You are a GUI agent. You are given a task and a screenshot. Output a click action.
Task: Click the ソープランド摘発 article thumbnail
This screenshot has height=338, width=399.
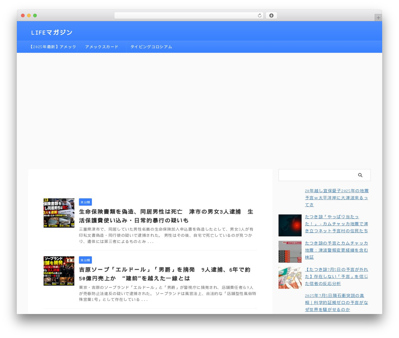click(x=59, y=271)
